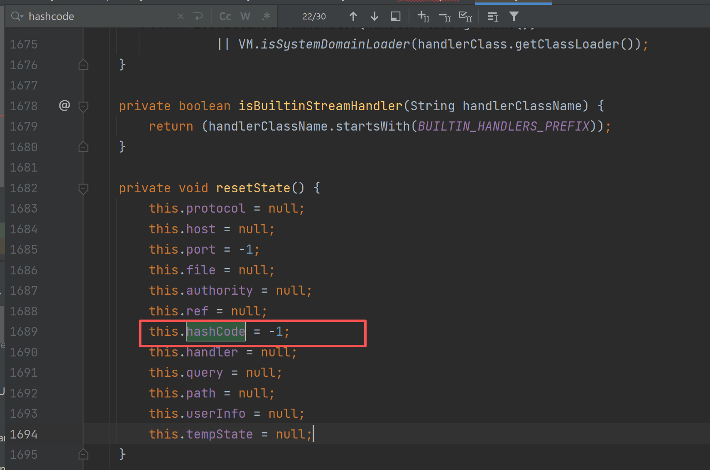Image resolution: width=710 pixels, height=470 pixels.
Task: Click the highlighted hashCode match in code
Action: (215, 332)
